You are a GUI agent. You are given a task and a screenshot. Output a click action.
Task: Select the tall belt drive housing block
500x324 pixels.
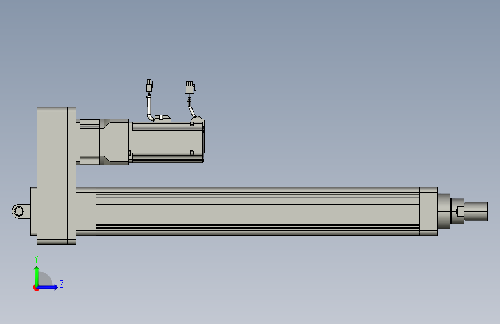pos(57,176)
